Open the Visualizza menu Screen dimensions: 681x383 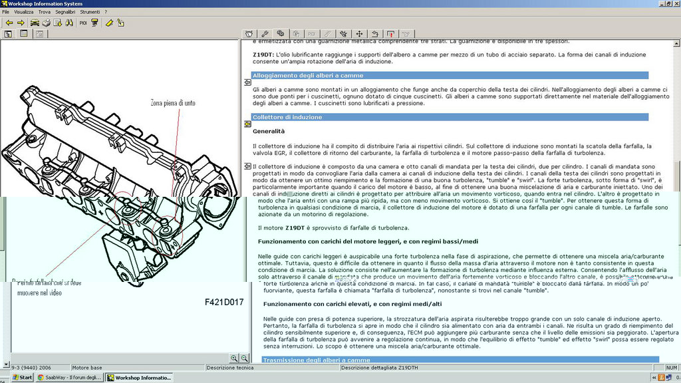point(23,12)
